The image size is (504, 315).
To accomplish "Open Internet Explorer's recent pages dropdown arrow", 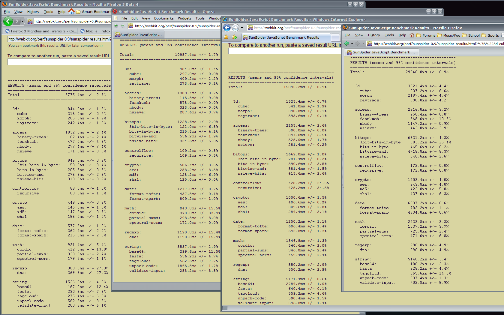I will (242, 28).
